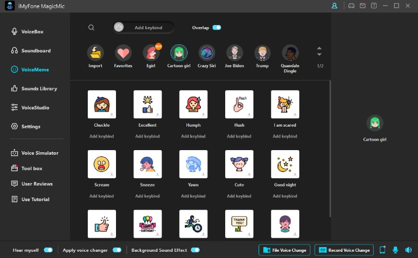Open the Sounds Library tab

34,89
